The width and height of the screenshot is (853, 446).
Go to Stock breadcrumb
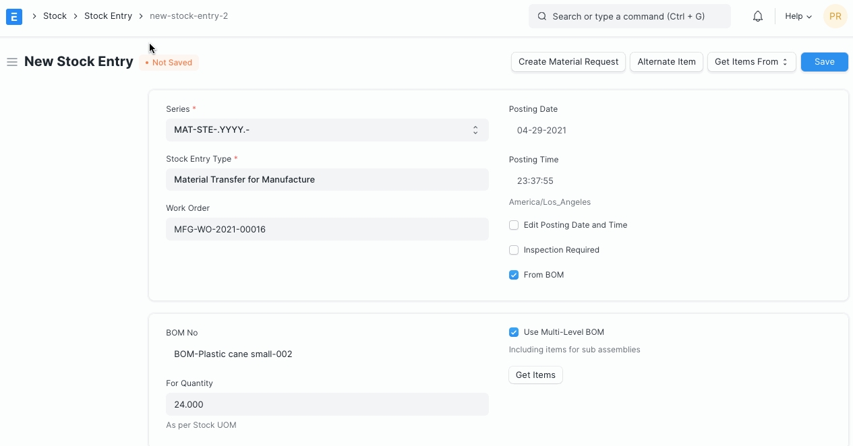(x=55, y=16)
